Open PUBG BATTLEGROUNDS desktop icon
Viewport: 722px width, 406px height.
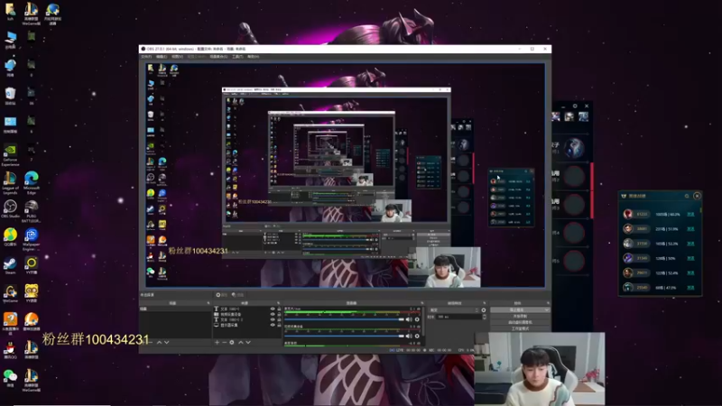pos(32,210)
